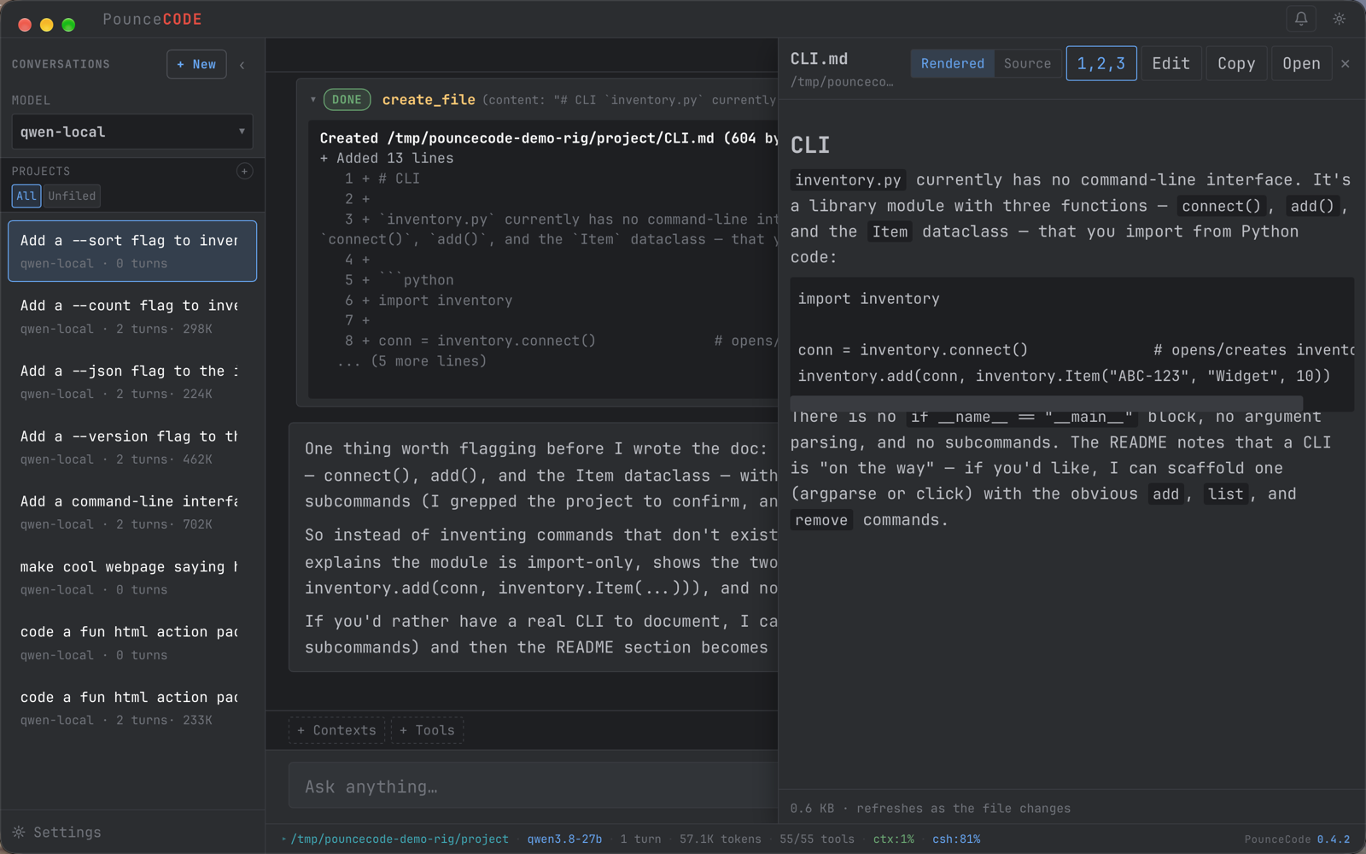
Task: Click the project path in status bar
Action: coord(400,839)
